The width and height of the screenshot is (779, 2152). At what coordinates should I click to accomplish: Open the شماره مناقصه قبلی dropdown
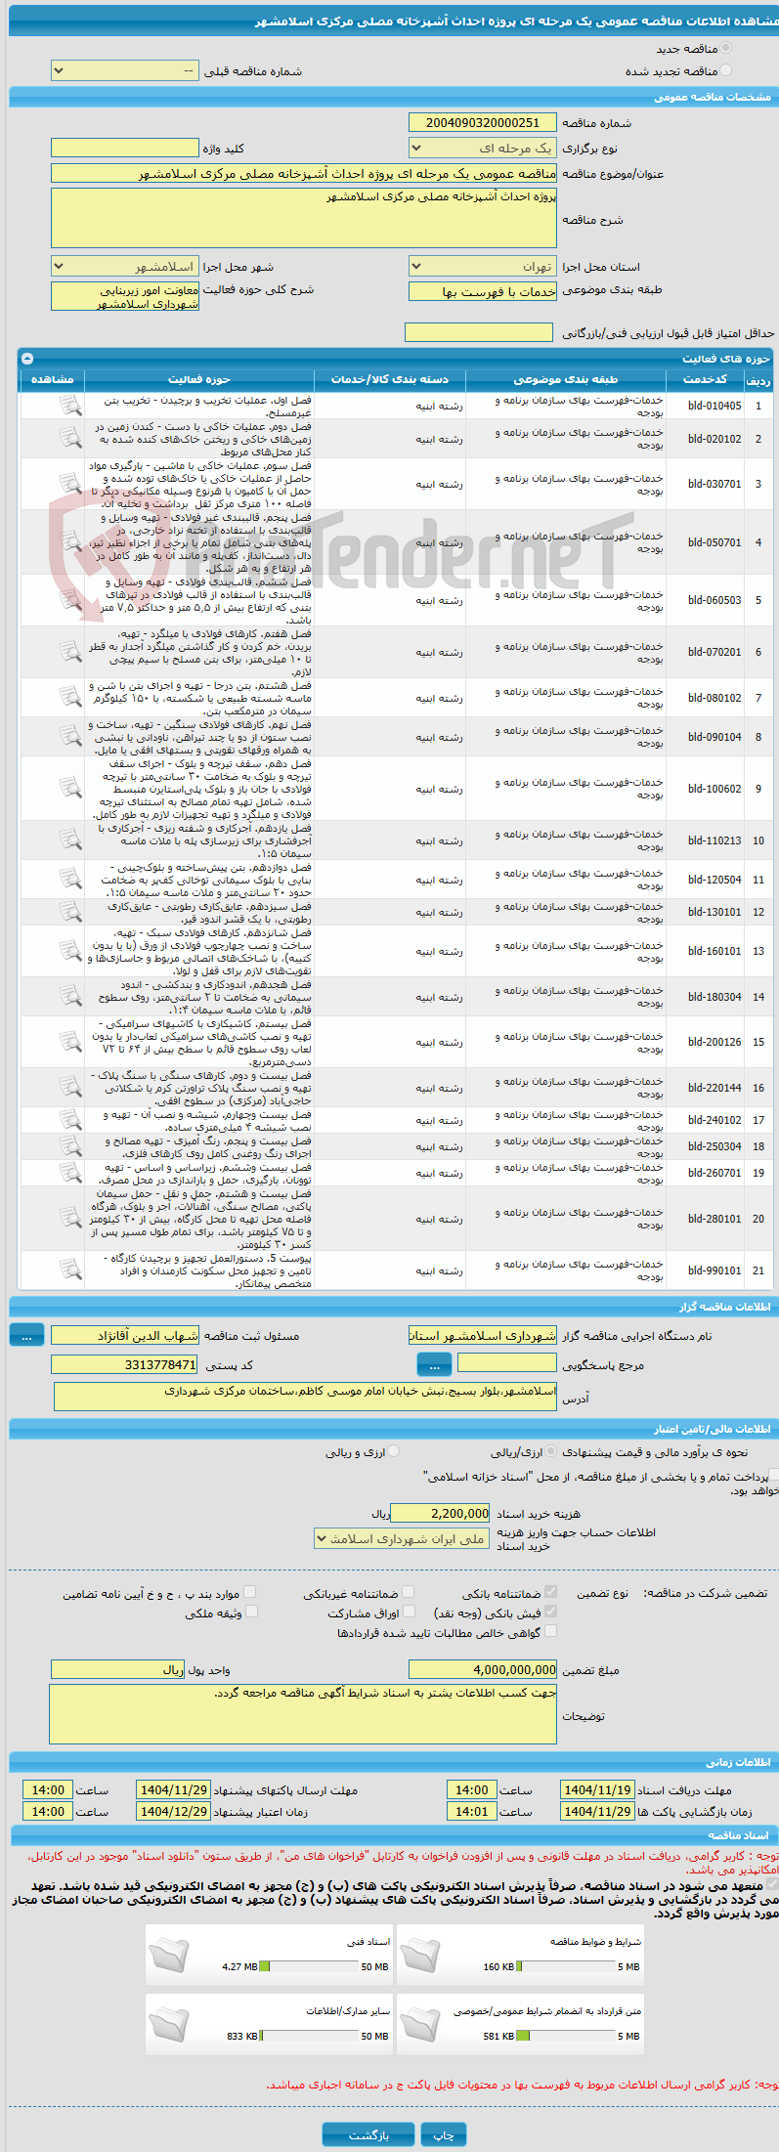124,71
